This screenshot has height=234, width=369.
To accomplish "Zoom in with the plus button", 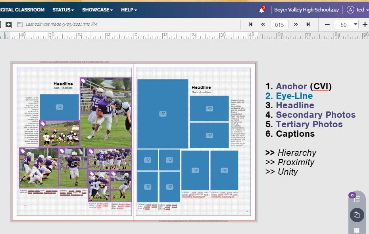I will [365, 25].
